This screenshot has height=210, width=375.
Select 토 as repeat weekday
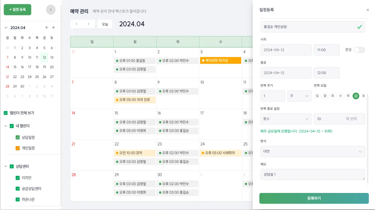363,96
